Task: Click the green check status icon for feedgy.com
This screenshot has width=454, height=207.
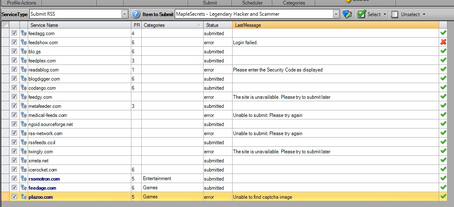Action: [x=443, y=97]
